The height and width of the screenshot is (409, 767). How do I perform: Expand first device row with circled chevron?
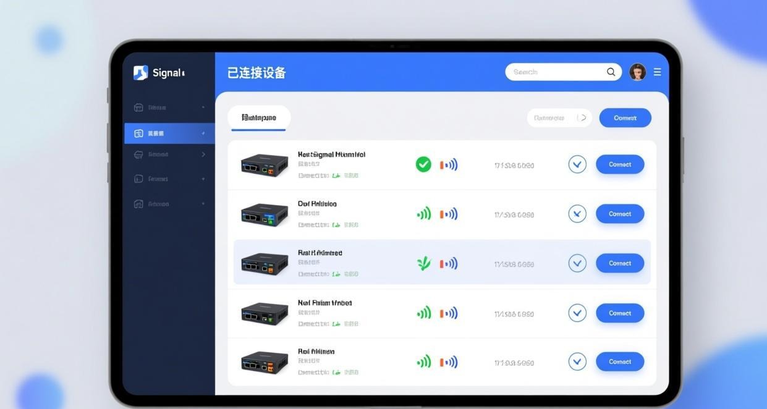(577, 164)
